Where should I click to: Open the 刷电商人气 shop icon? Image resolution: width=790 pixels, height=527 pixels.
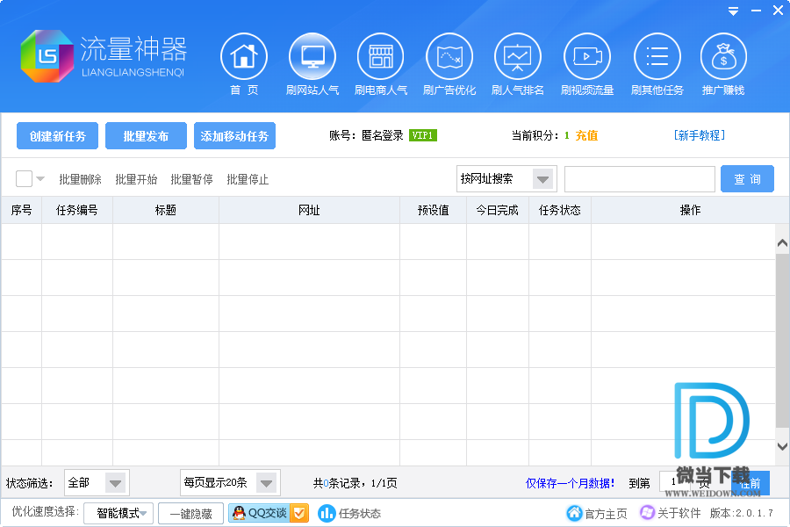(380, 56)
